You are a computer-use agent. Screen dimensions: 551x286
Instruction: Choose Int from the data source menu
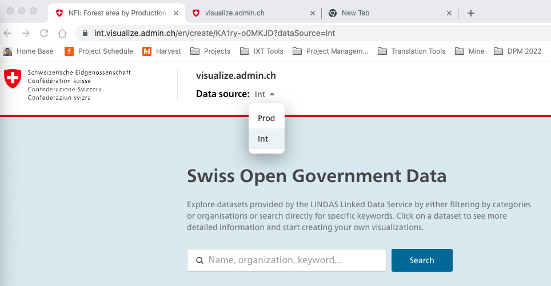266,139
